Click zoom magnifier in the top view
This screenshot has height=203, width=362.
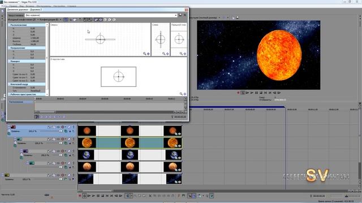(145, 54)
